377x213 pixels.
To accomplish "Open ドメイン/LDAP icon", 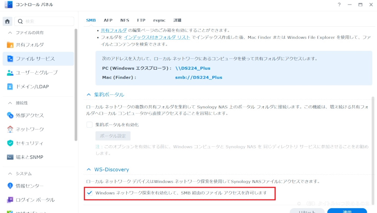I will [x=10, y=87].
